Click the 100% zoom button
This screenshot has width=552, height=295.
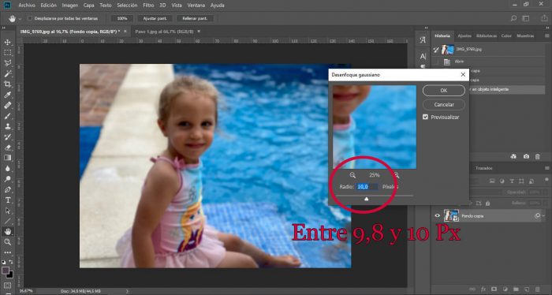tap(122, 18)
